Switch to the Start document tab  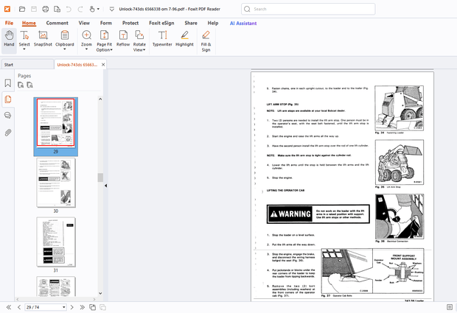tap(27, 65)
